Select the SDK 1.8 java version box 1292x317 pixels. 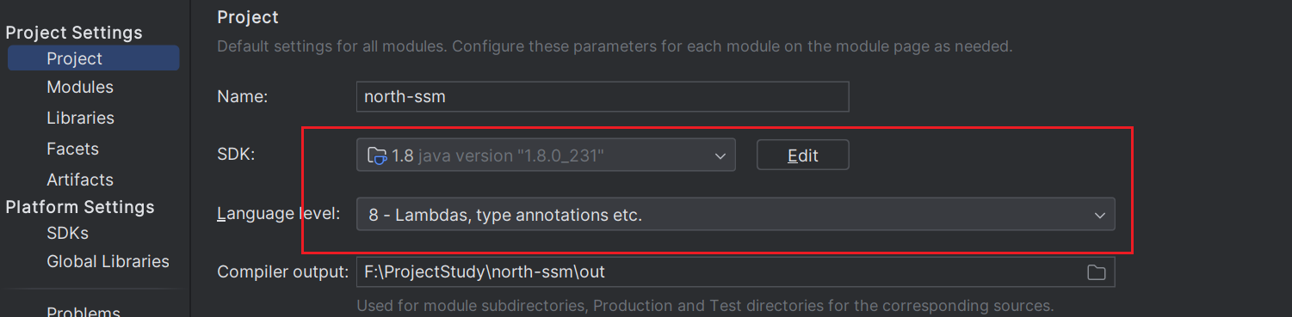coord(546,155)
